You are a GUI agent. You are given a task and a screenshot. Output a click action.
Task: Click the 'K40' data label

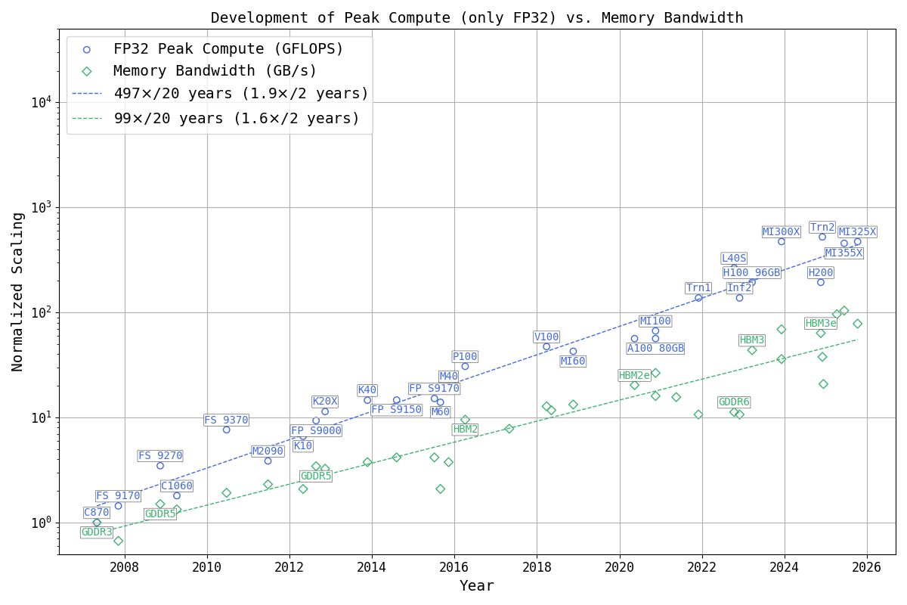pos(367,389)
